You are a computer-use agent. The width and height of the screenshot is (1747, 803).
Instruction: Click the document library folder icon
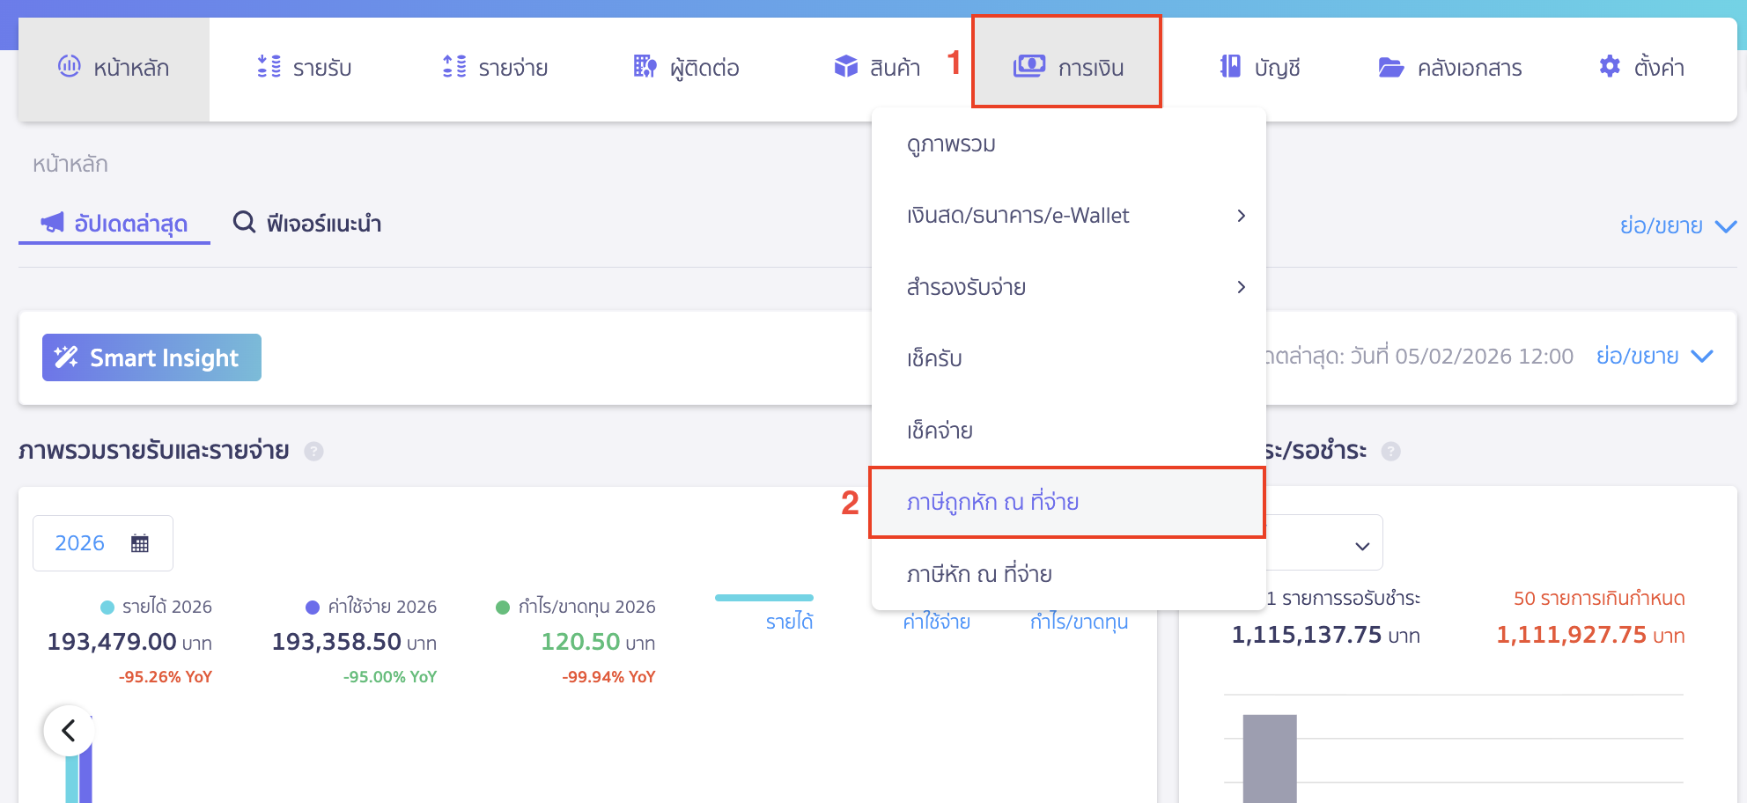1390,68
